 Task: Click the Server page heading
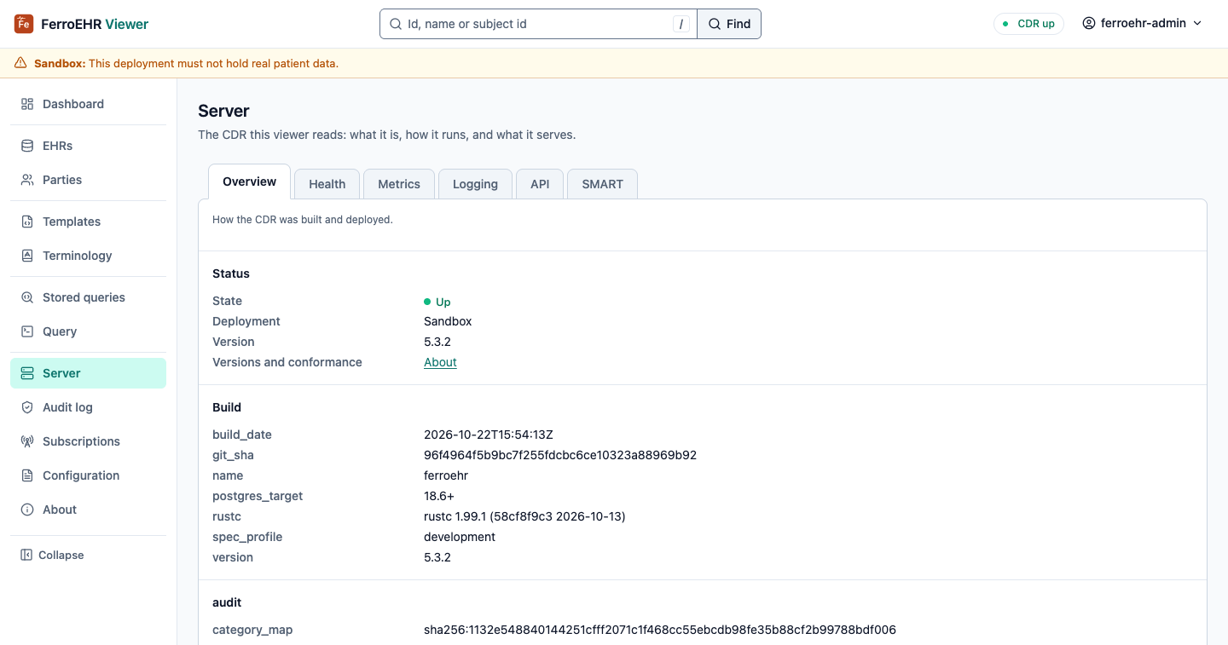223,111
